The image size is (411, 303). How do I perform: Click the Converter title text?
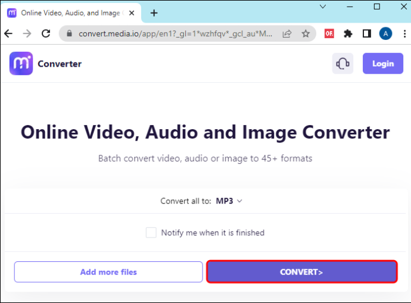click(x=60, y=64)
